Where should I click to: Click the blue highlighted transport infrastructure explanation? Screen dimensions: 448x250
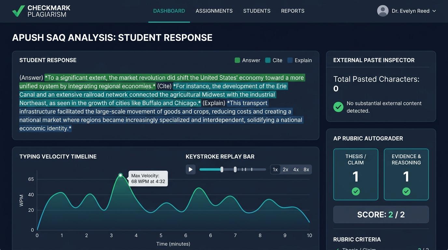click(161, 116)
